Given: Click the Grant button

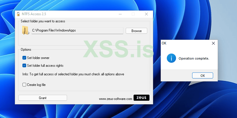Looking at the screenshot, I should pyautogui.click(x=43, y=98).
